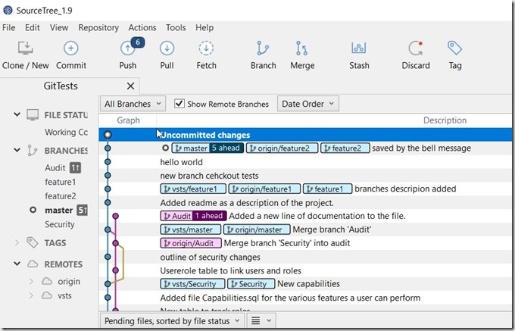
Task: Click the Push badge showing 6
Action: tap(138, 42)
